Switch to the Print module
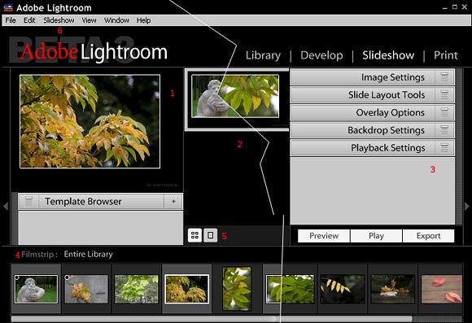 coord(446,55)
